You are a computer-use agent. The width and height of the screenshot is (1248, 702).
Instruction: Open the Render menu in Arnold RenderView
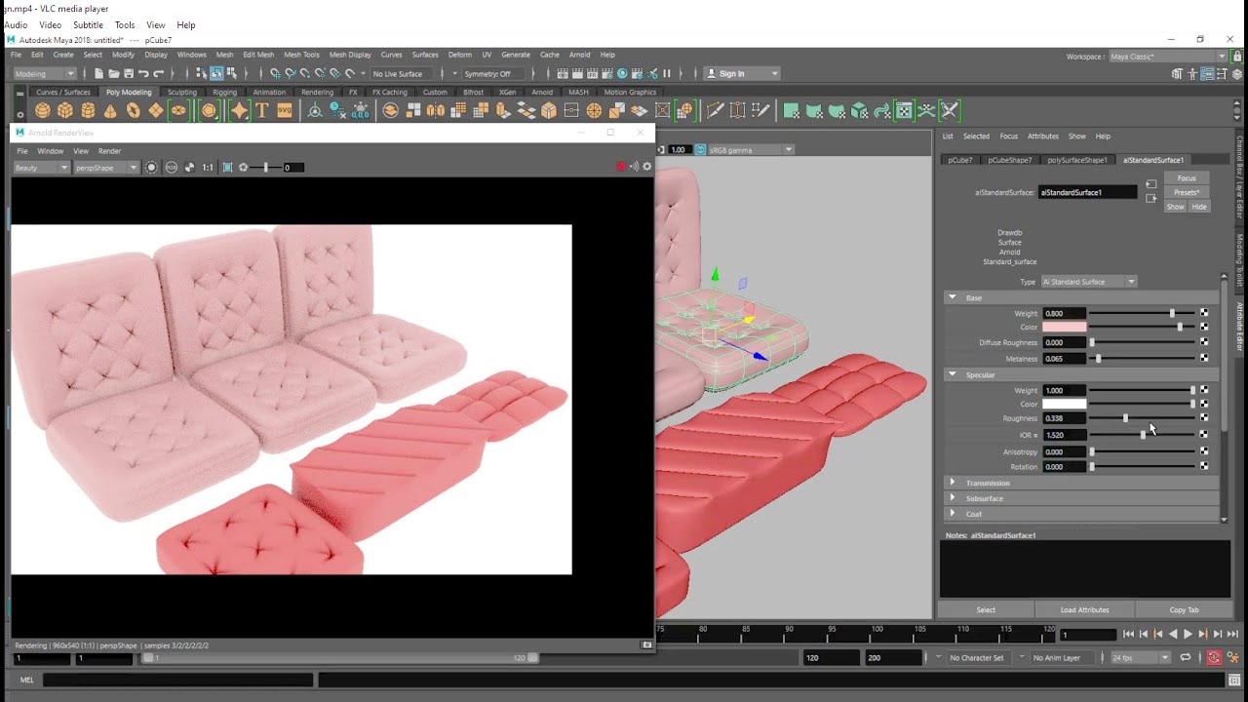click(109, 151)
